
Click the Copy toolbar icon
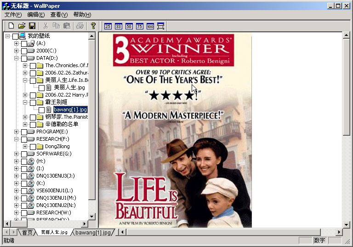56,26
